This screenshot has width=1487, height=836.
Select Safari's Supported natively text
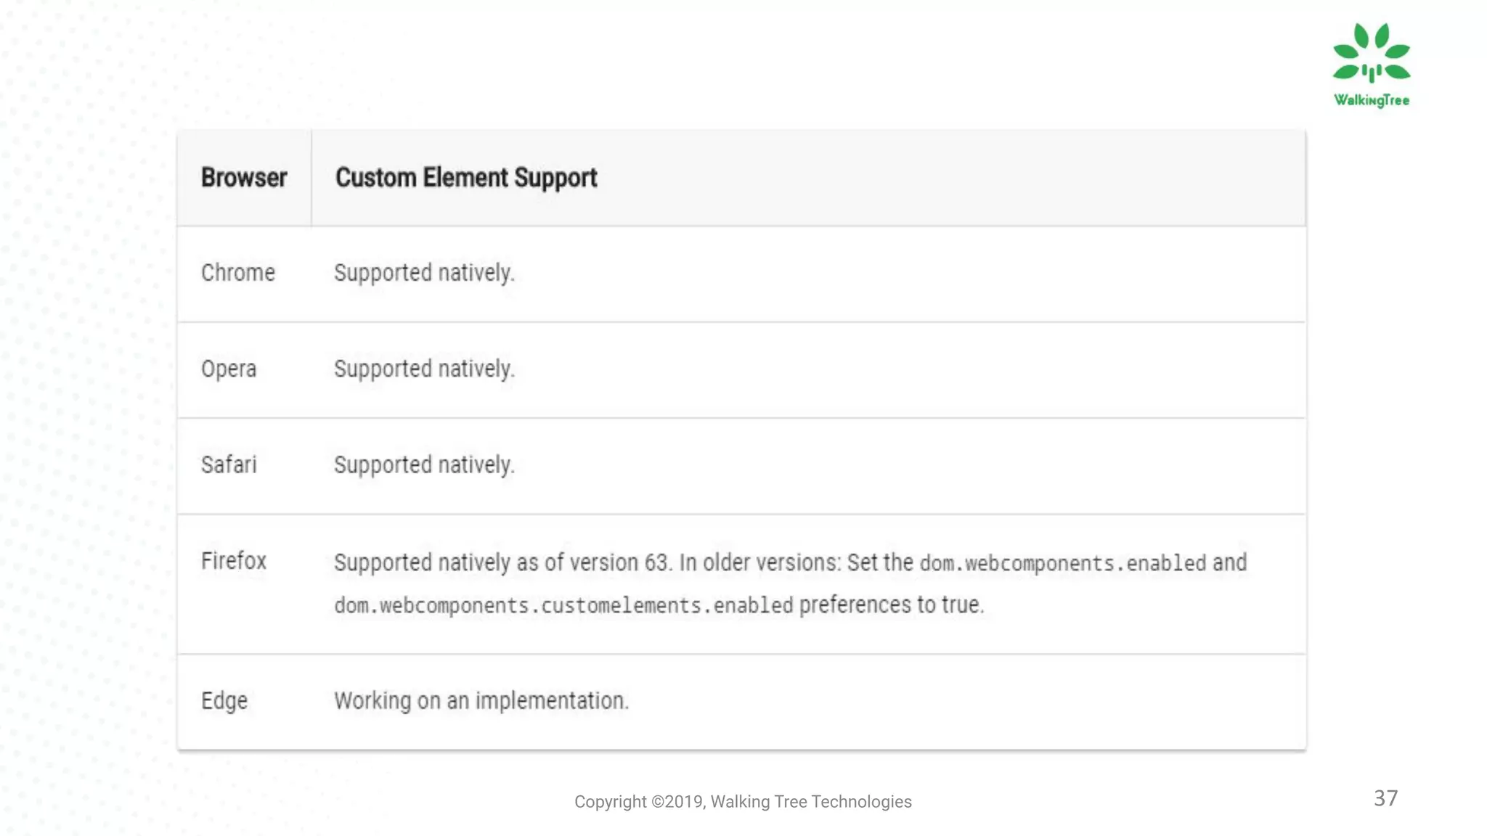424,465
